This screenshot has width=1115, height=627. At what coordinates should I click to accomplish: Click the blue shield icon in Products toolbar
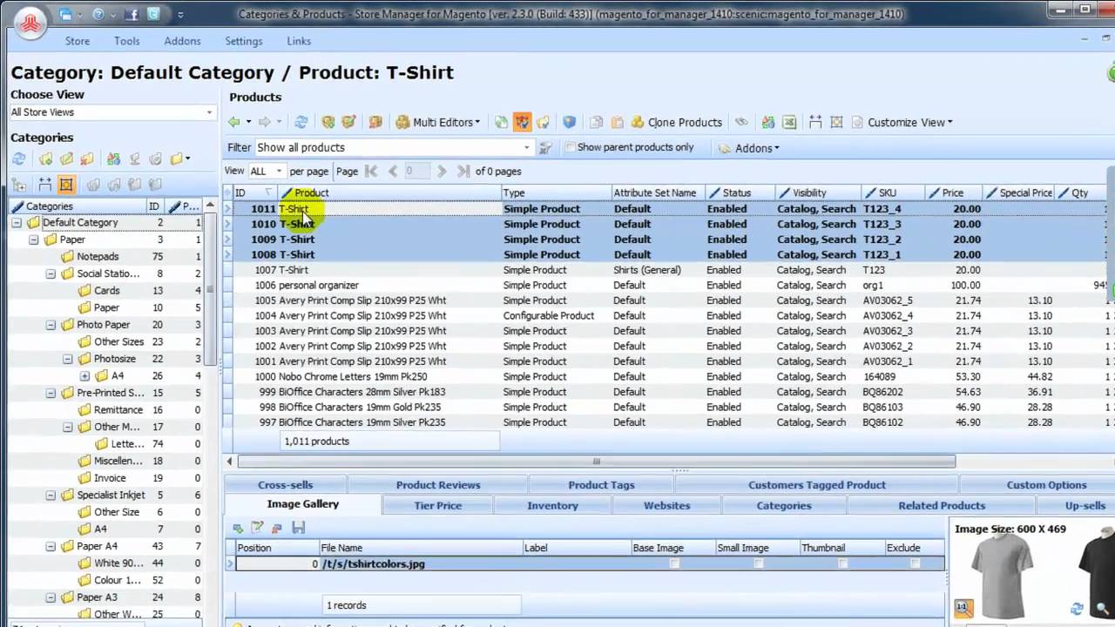[570, 123]
